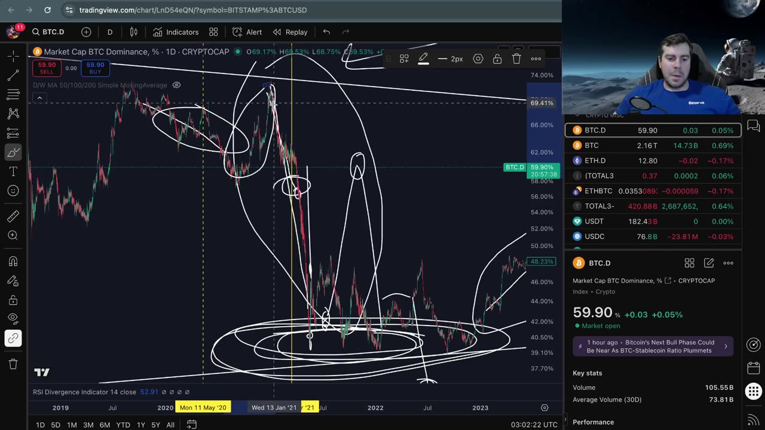This screenshot has height=430, width=765.
Task: Open more options in floating toolbar
Action: [x=536, y=59]
